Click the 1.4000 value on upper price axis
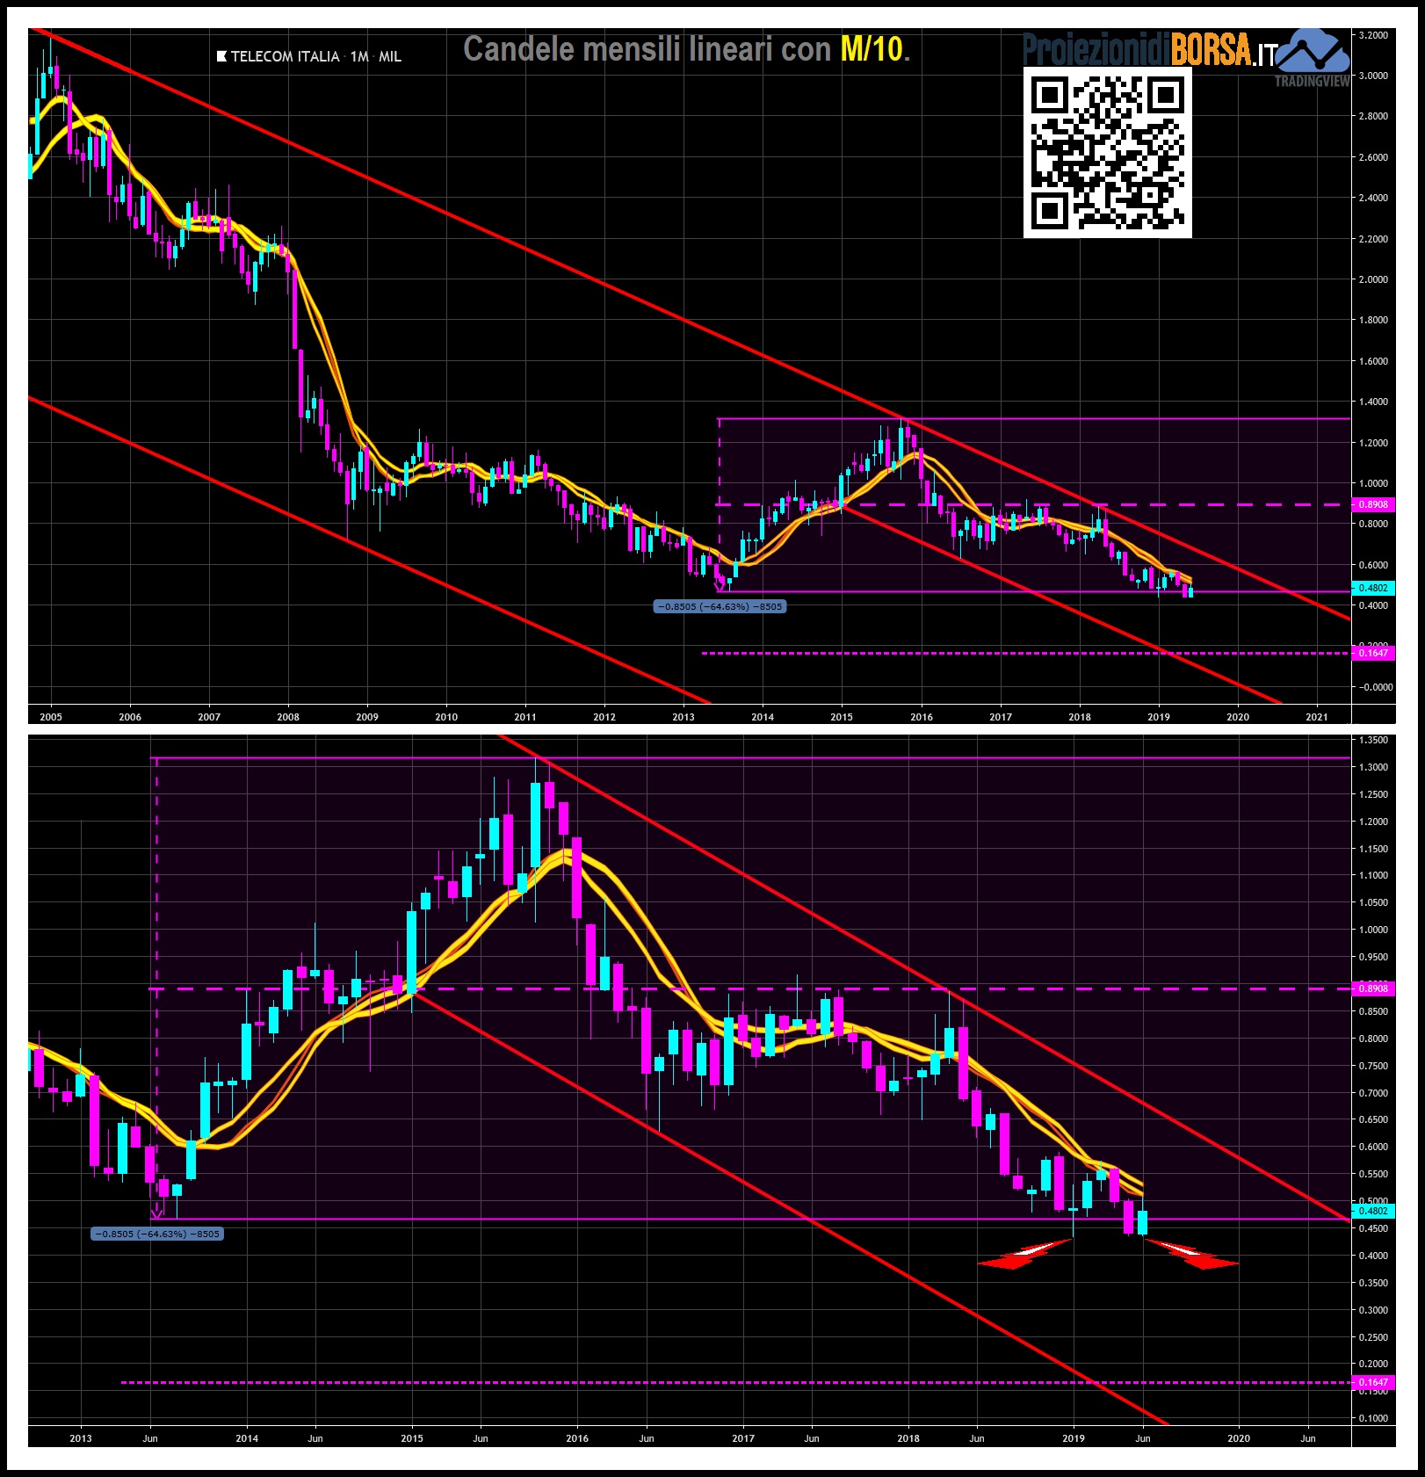The image size is (1425, 1477). pyautogui.click(x=1373, y=402)
